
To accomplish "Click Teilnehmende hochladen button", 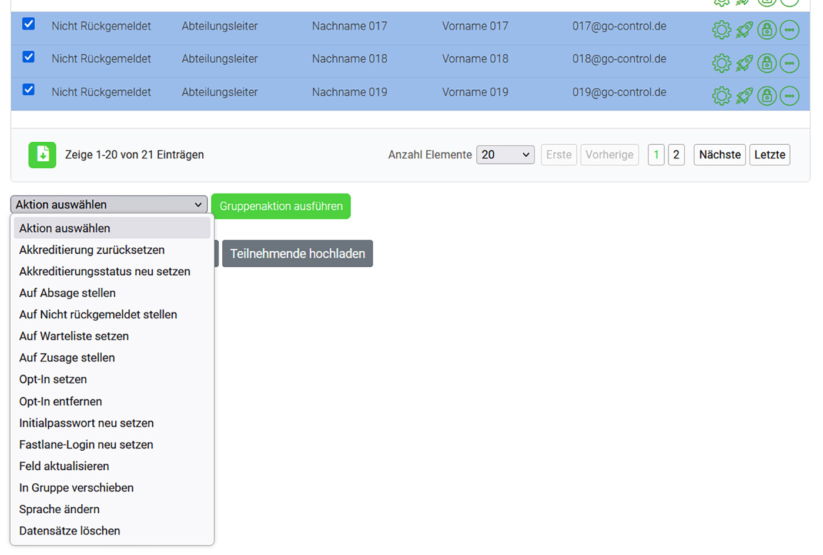I will point(297,254).
